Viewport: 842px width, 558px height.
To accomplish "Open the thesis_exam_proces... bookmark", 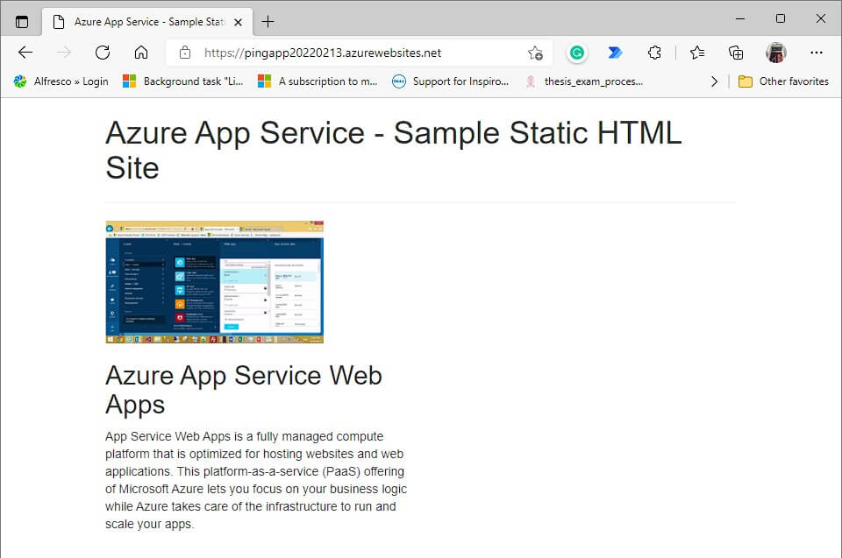I will click(x=584, y=81).
